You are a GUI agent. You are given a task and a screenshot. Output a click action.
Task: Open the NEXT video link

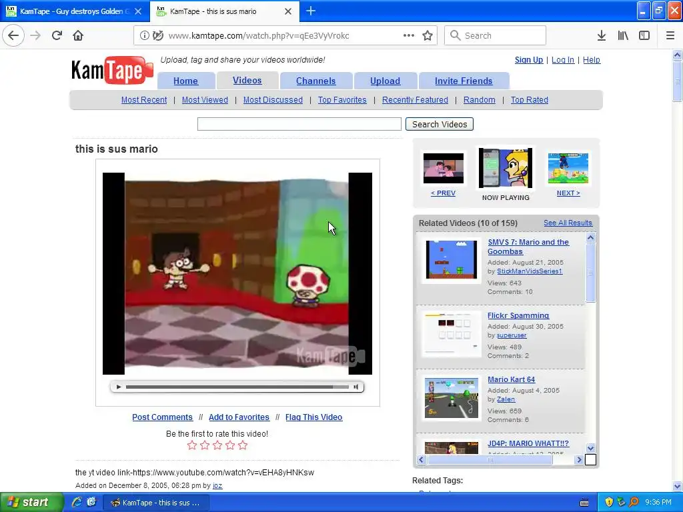(568, 193)
